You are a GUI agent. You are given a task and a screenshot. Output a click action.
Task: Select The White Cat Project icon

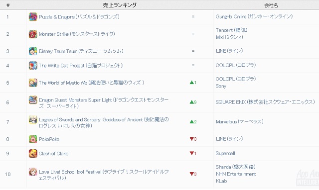tap(33, 66)
